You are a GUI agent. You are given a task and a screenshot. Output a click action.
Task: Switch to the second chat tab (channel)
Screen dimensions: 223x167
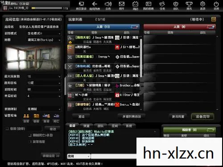pos(87,126)
